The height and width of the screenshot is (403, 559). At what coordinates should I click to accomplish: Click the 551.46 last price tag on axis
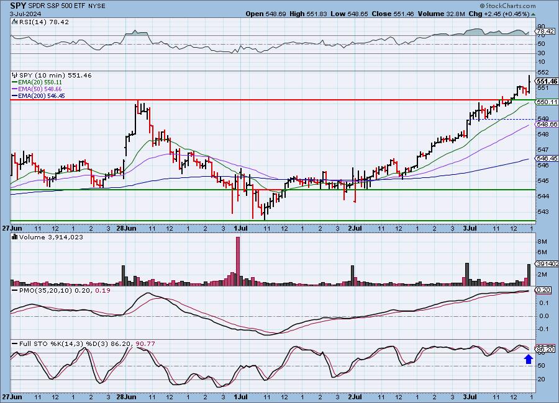(x=547, y=81)
